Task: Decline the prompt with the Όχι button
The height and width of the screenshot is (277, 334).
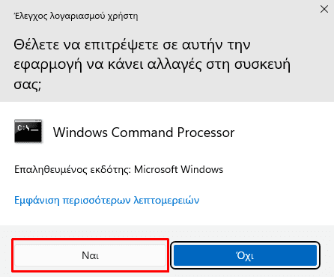Action: coord(245,255)
